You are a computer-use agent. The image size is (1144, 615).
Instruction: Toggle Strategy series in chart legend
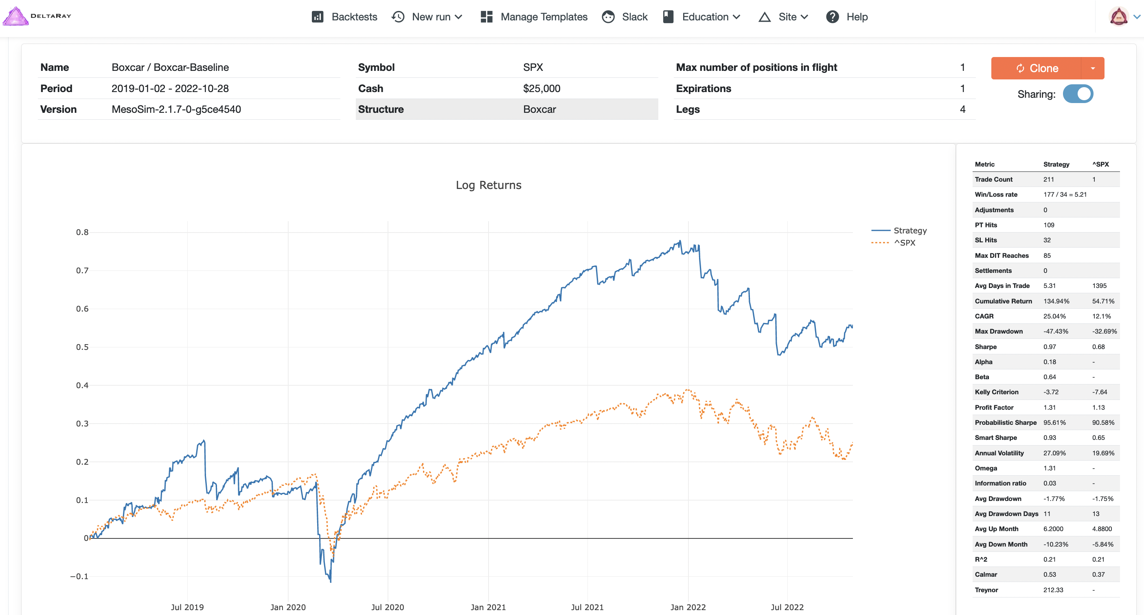click(910, 231)
